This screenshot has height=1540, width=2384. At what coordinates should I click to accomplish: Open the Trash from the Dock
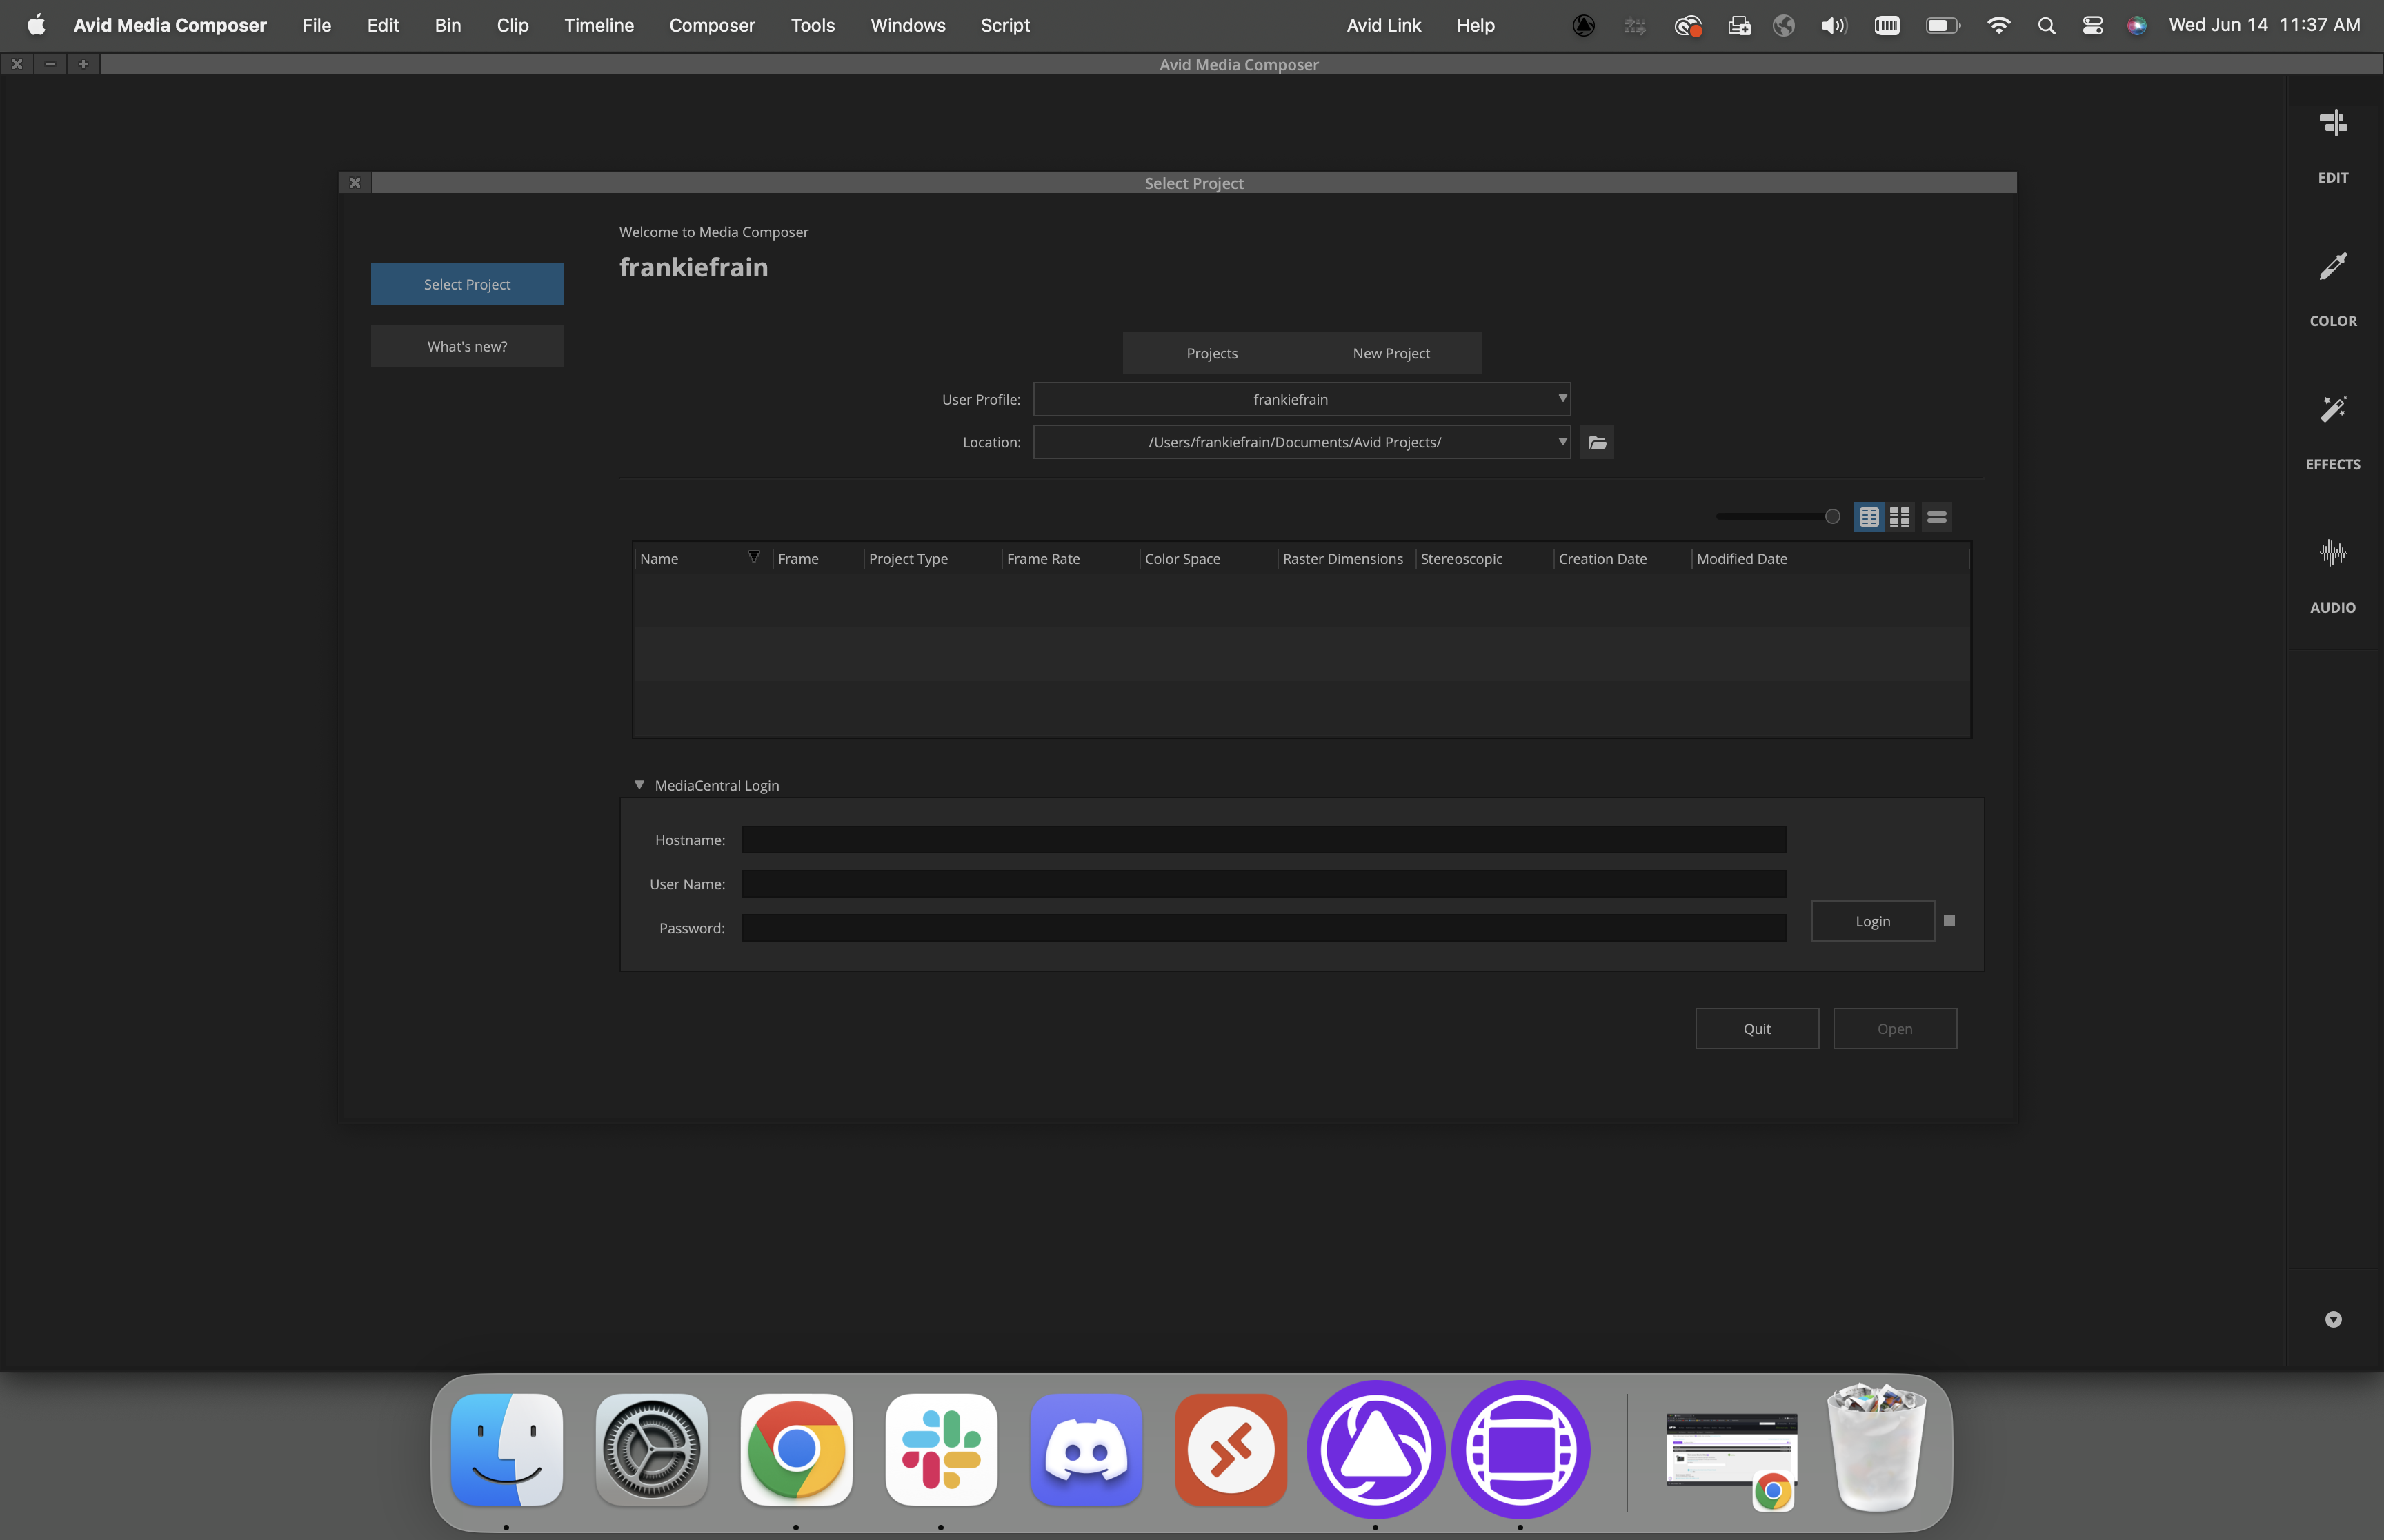click(x=1877, y=1448)
